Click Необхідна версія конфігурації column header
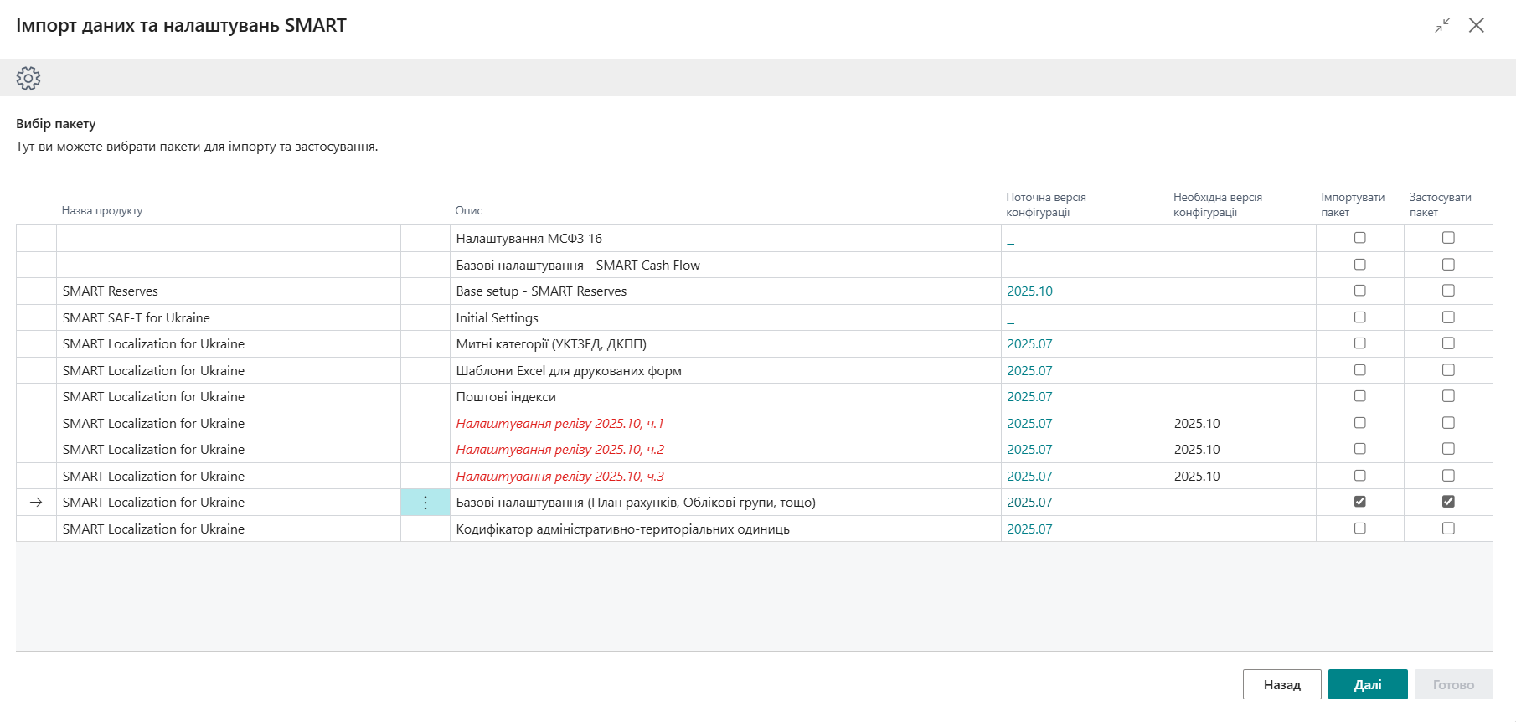 tap(1218, 204)
